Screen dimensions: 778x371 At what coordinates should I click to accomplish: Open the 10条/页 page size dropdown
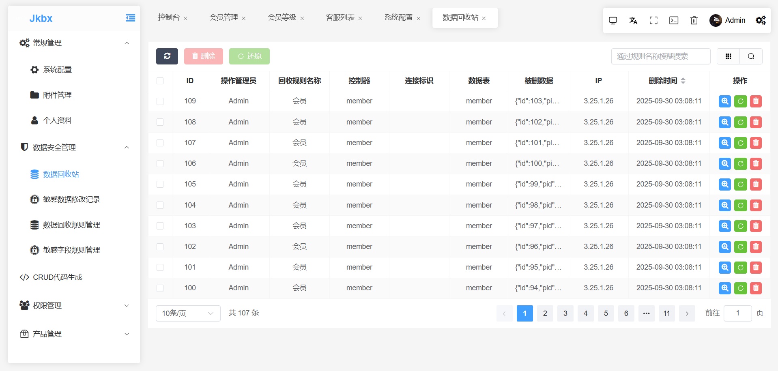[x=188, y=313]
